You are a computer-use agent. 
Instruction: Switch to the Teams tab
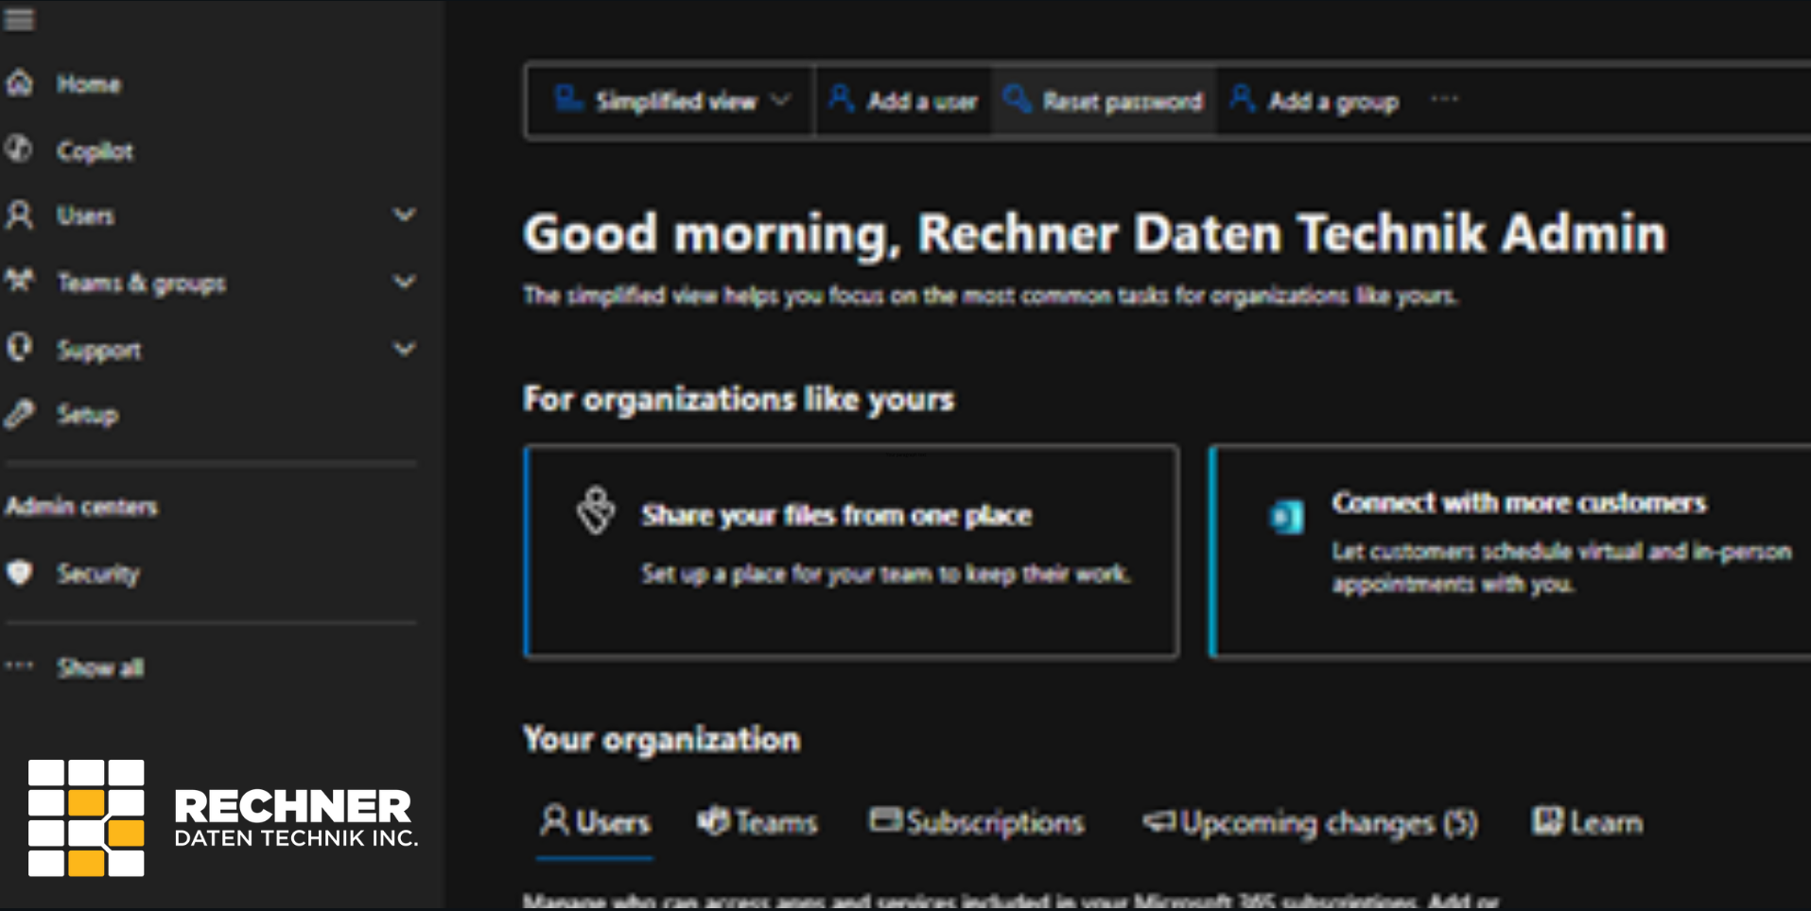coord(757,822)
